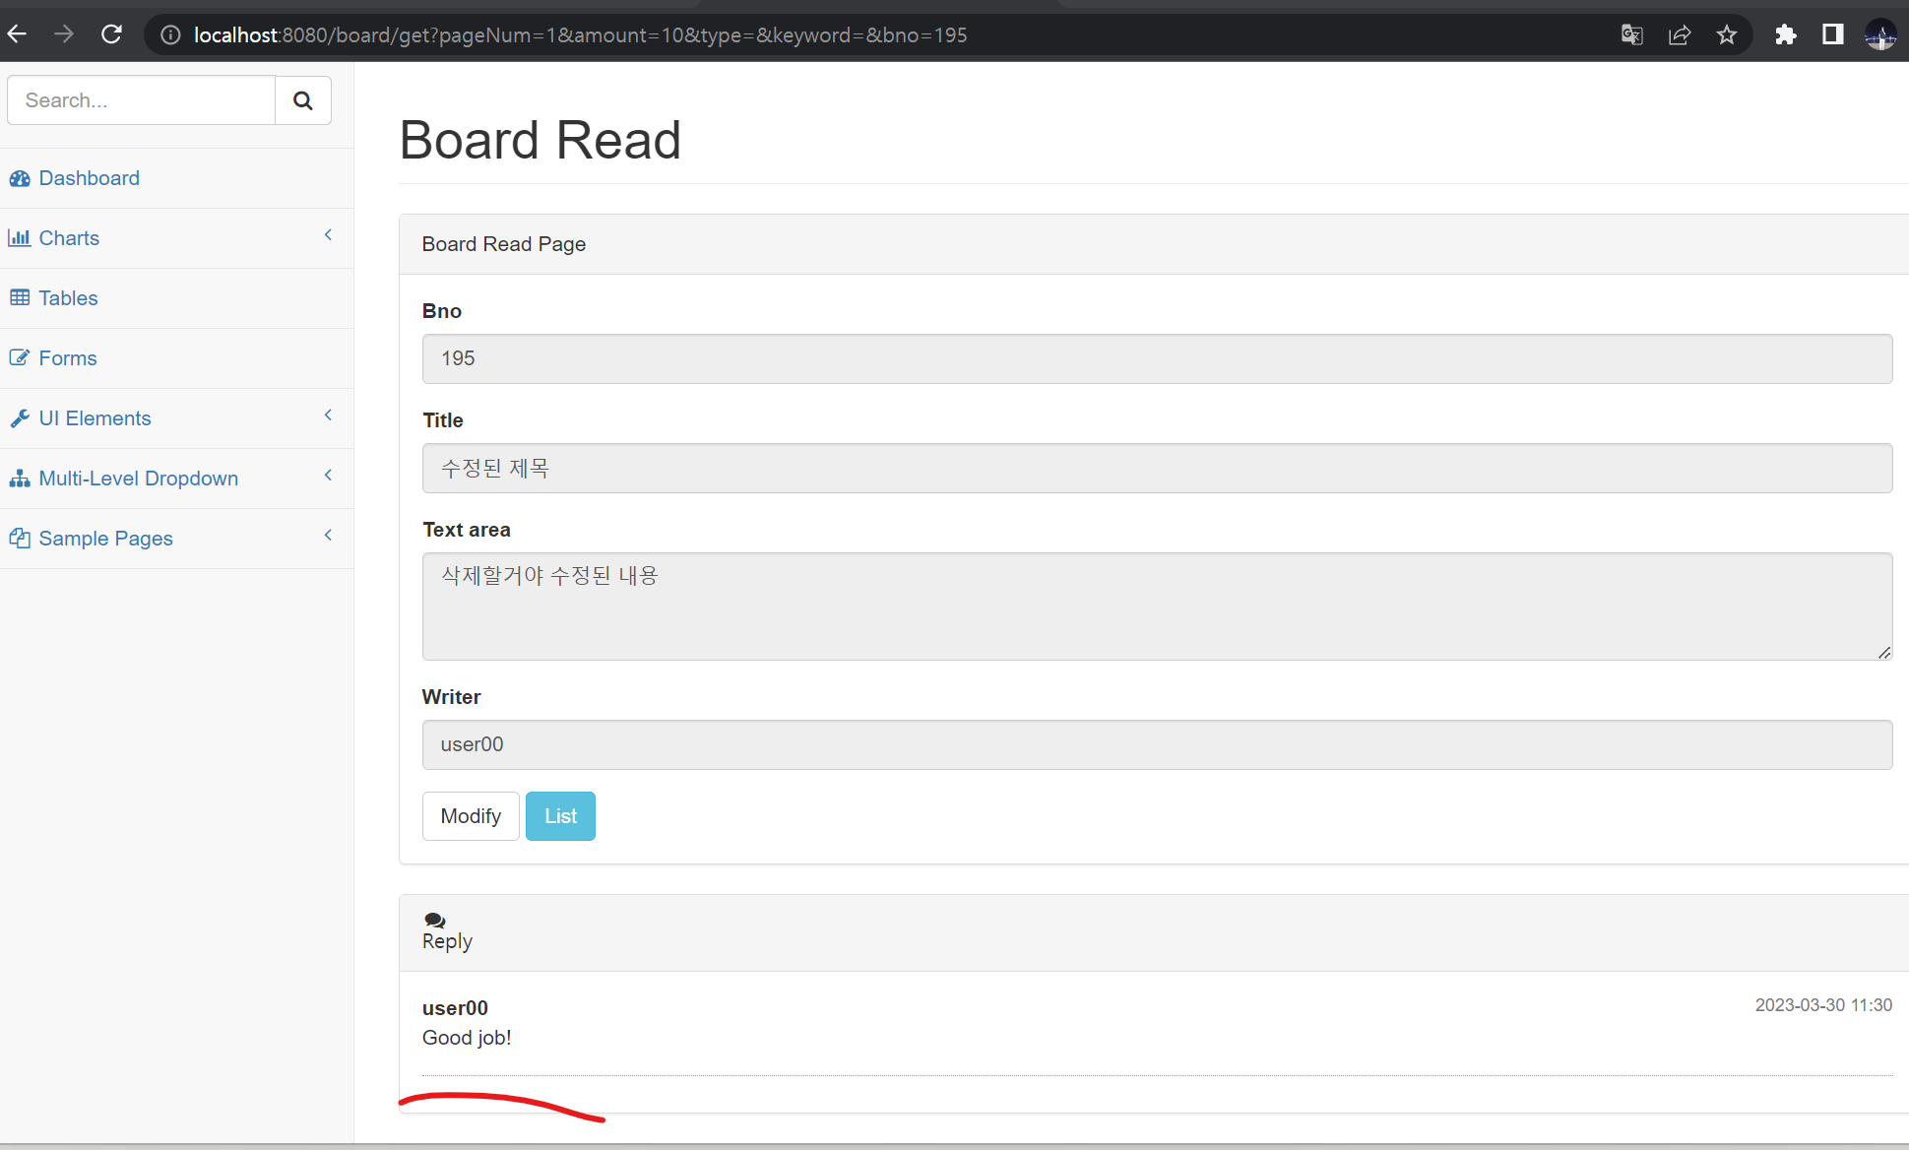Expand the Charts sidebar menu
Screen dimensions: 1909x1150
(x=69, y=238)
